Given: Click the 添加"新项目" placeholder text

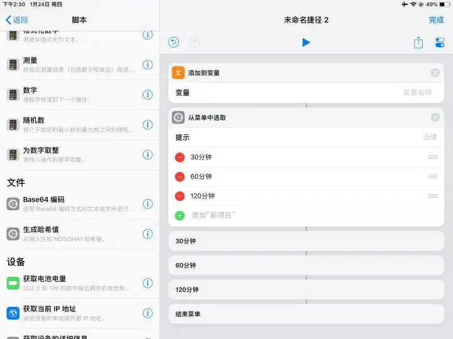Looking at the screenshot, I should pos(213,215).
